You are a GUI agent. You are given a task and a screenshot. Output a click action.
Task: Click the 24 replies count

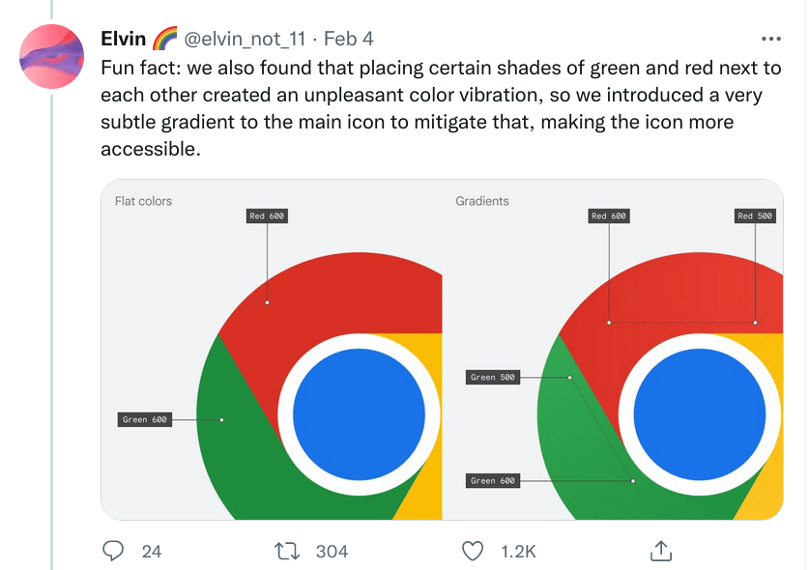coord(152,552)
